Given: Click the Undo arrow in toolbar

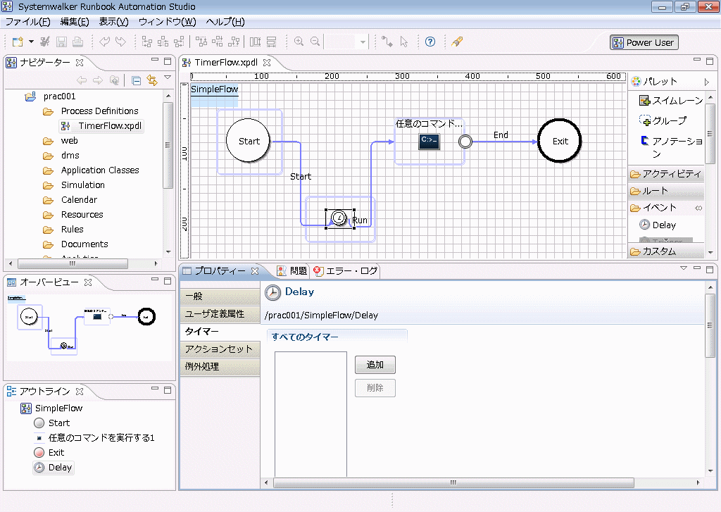Looking at the screenshot, I should tap(104, 42).
